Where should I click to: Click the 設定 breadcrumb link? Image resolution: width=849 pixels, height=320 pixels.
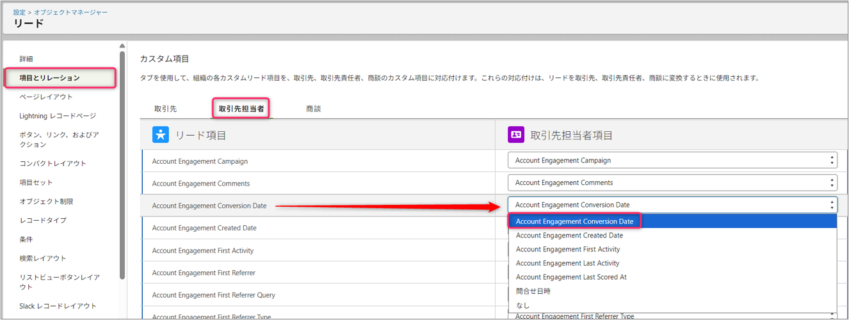(20, 12)
